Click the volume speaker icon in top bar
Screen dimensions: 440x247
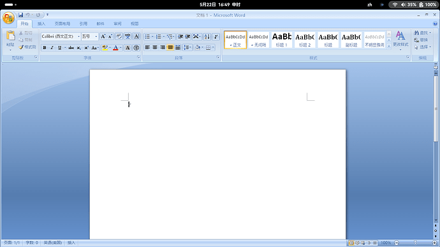coord(403,4)
